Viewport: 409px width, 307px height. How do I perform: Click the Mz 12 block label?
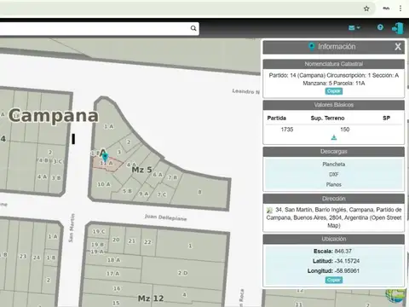coord(151,298)
